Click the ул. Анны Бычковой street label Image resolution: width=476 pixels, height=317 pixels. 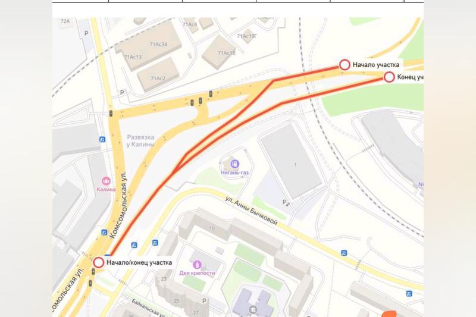pyautogui.click(x=251, y=211)
